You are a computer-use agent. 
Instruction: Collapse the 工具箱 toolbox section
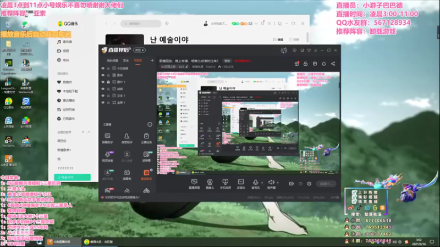tap(150, 125)
